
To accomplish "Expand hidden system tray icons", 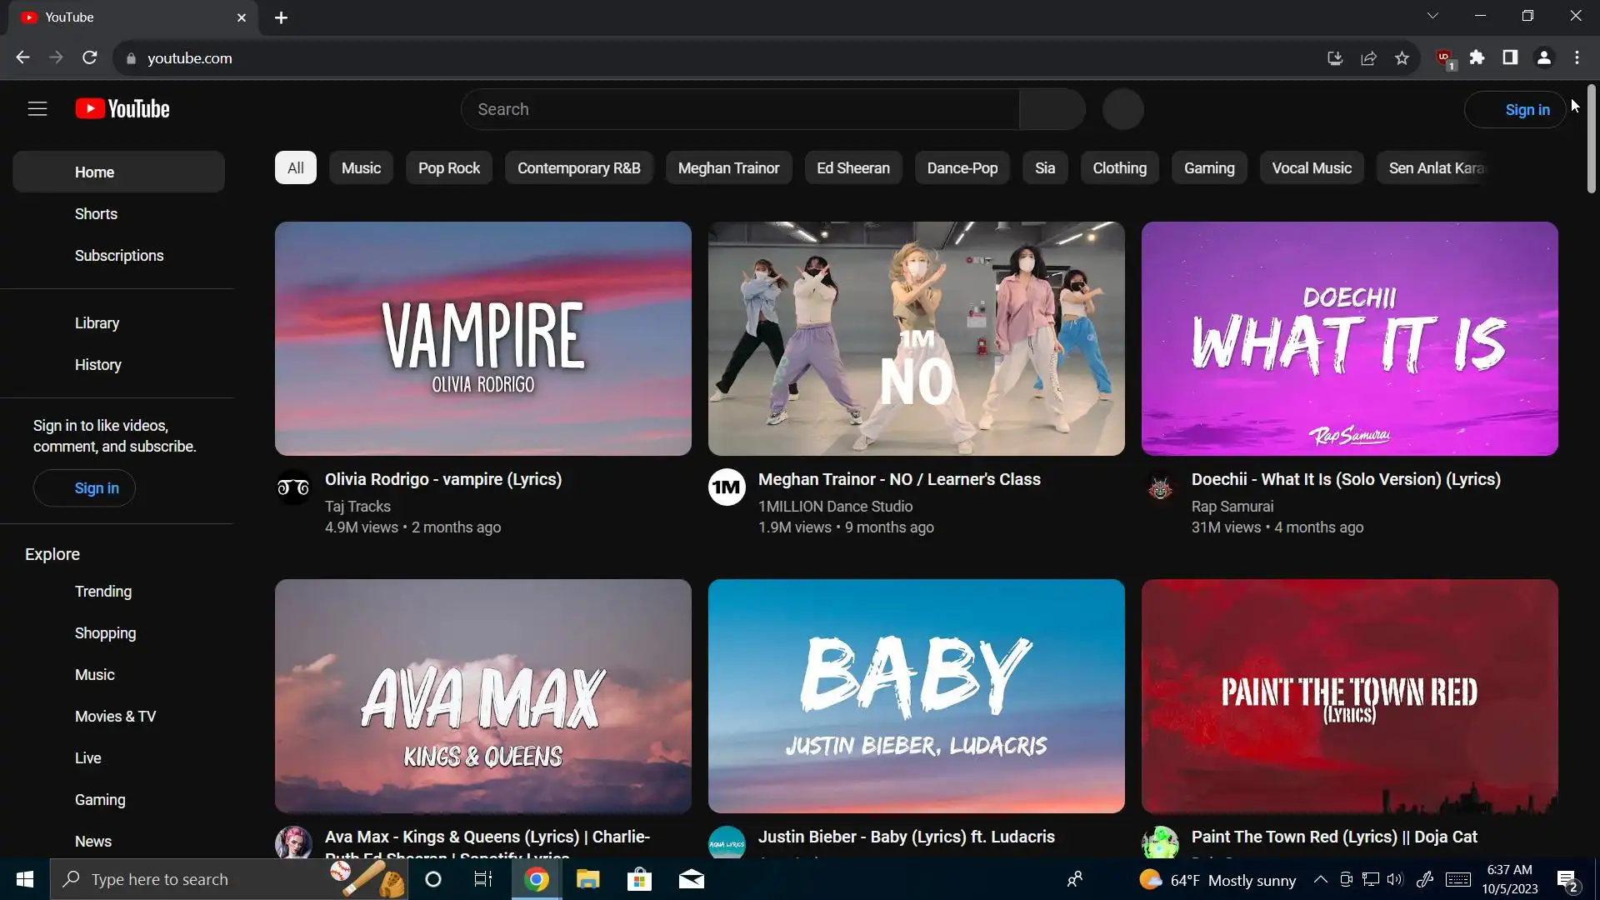I will tap(1320, 879).
